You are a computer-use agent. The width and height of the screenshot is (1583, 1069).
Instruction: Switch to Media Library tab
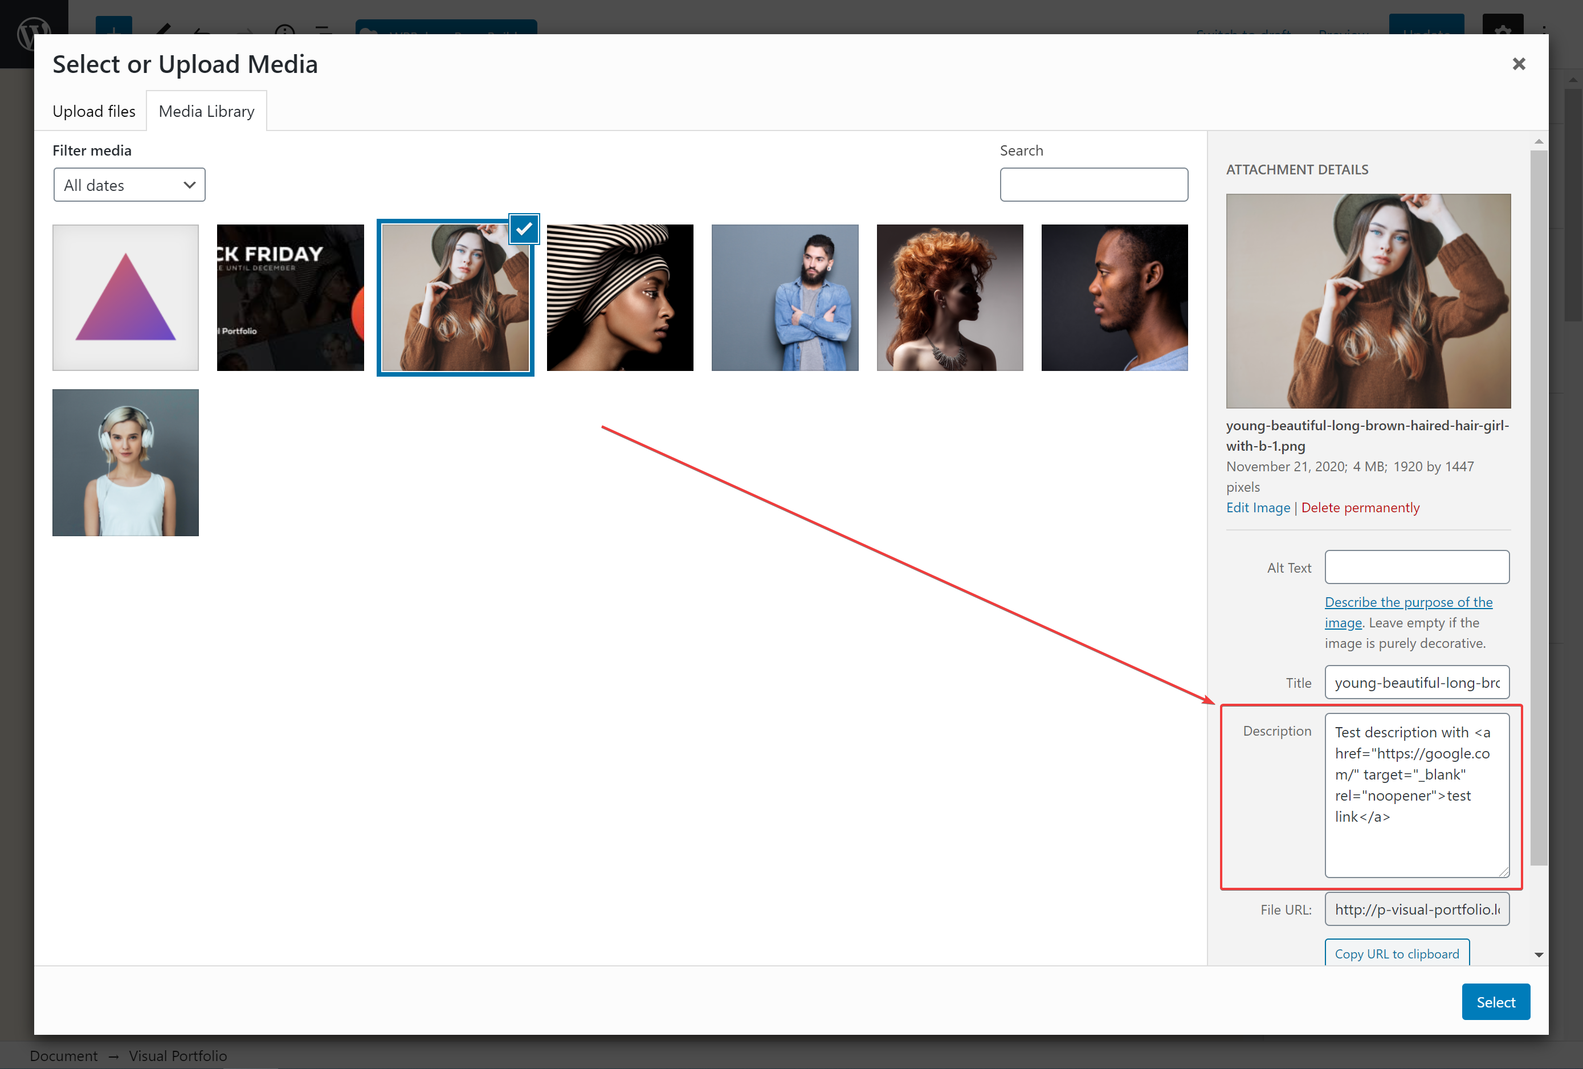pos(206,110)
